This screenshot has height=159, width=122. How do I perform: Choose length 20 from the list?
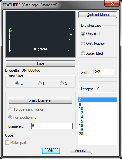(x=98, y=134)
